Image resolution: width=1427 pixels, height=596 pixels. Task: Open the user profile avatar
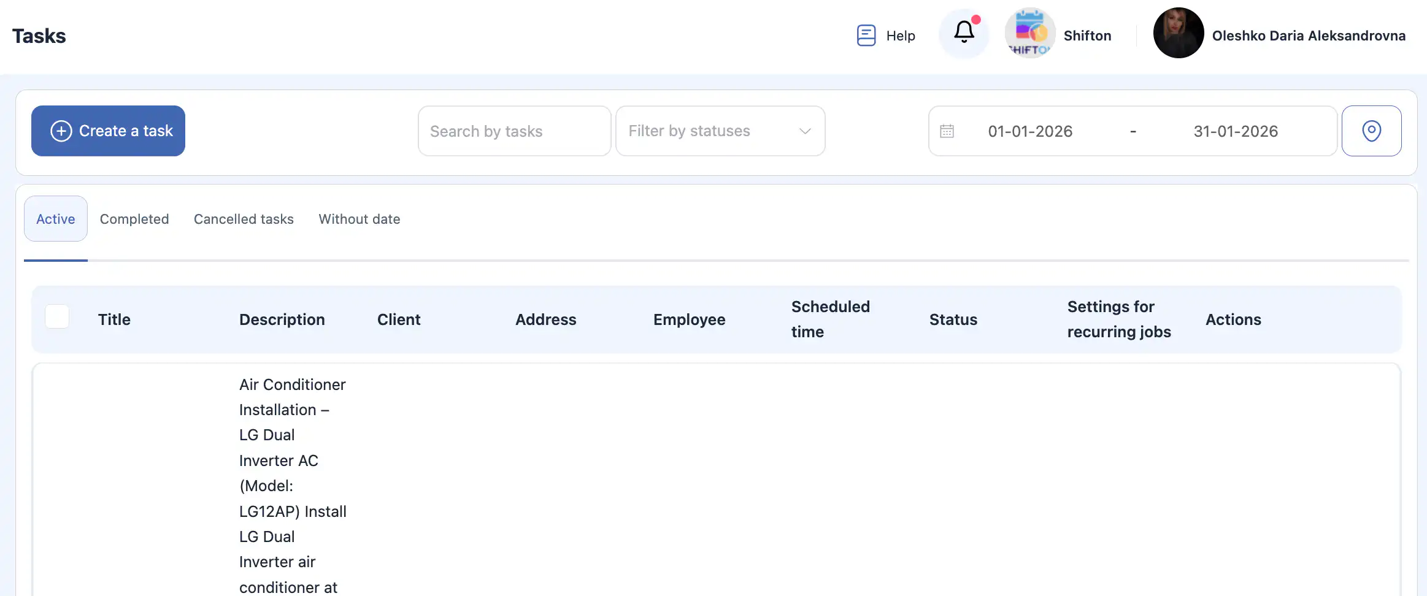point(1178,34)
